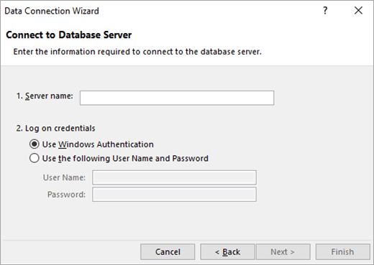The height and width of the screenshot is (265, 374).
Task: Click the Next > button
Action: [283, 252]
